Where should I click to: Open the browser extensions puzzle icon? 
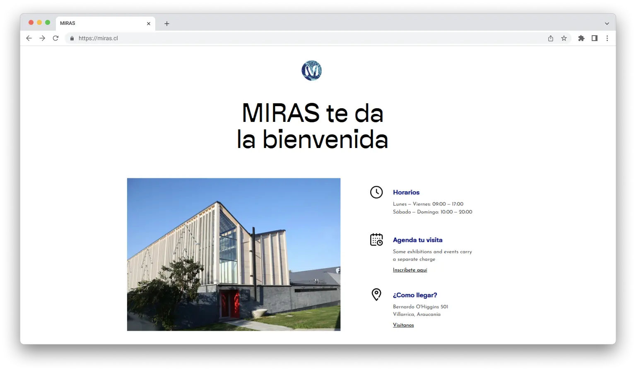coord(581,38)
